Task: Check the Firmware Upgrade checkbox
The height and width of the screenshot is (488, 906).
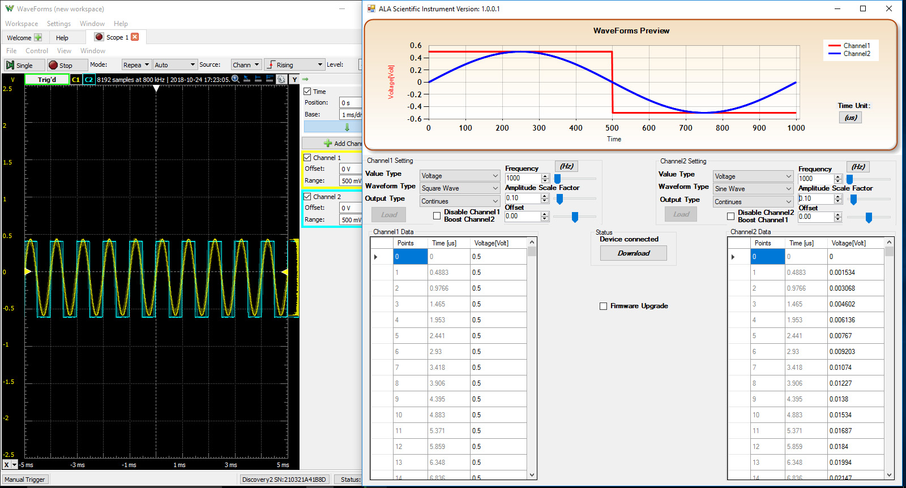Action: 603,306
